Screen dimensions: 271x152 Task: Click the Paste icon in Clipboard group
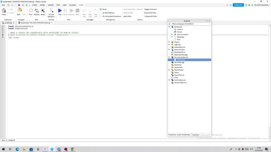tap(4, 11)
